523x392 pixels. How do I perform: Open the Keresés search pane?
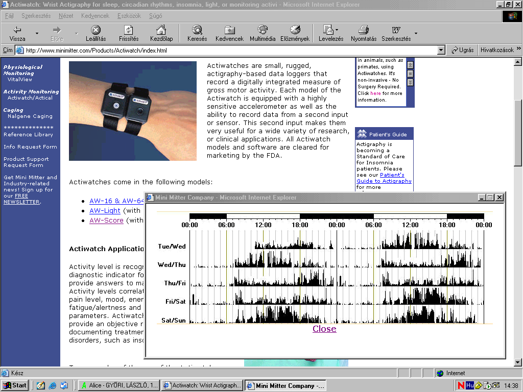pos(197,33)
